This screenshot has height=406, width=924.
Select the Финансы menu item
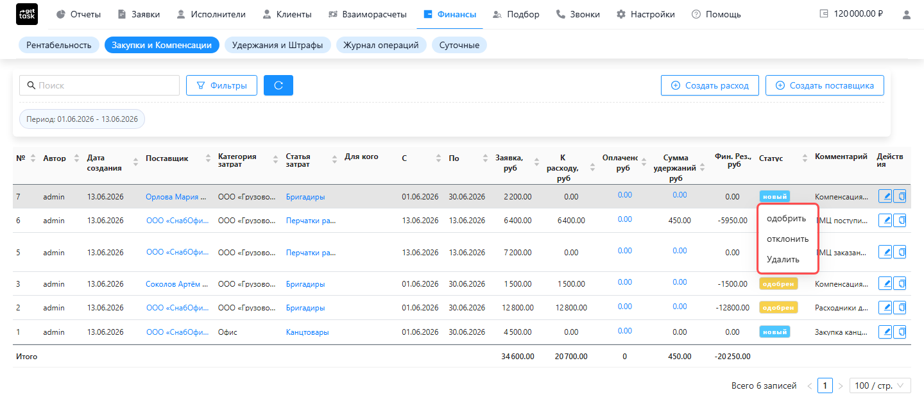[x=450, y=14]
